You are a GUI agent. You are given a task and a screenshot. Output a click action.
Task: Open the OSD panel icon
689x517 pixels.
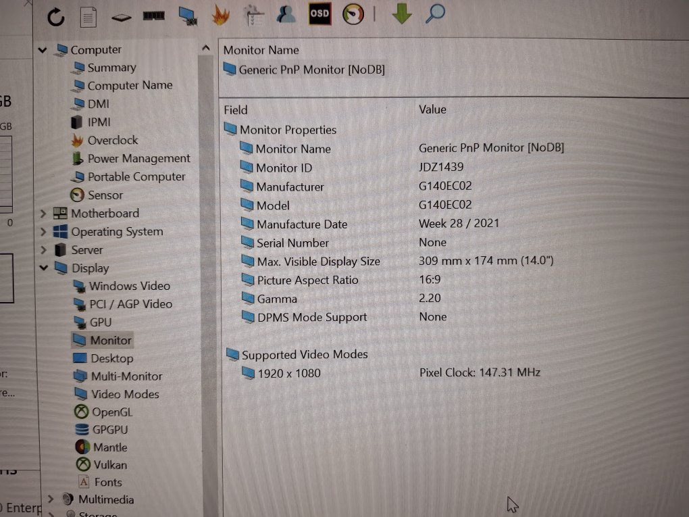tap(320, 14)
